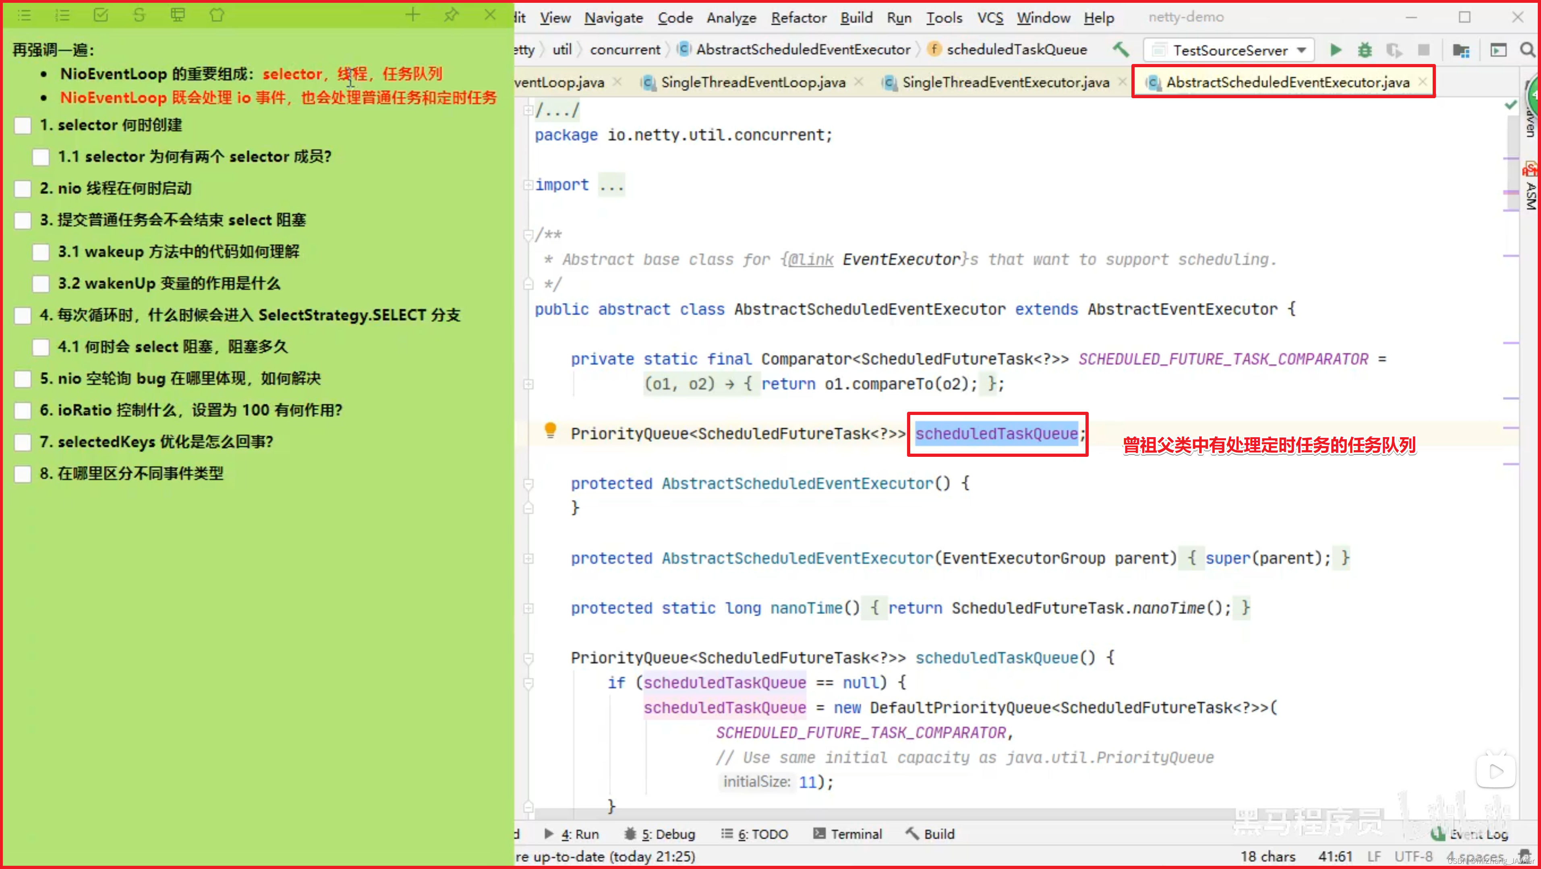Build project with the hammer icon
1541x869 pixels.
[x=1121, y=50]
